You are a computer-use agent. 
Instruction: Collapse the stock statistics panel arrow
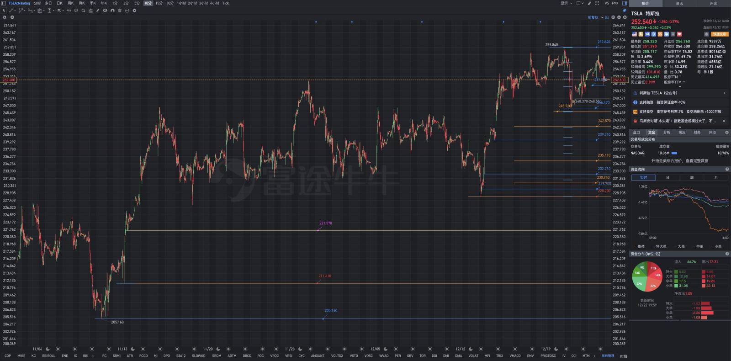679,86
